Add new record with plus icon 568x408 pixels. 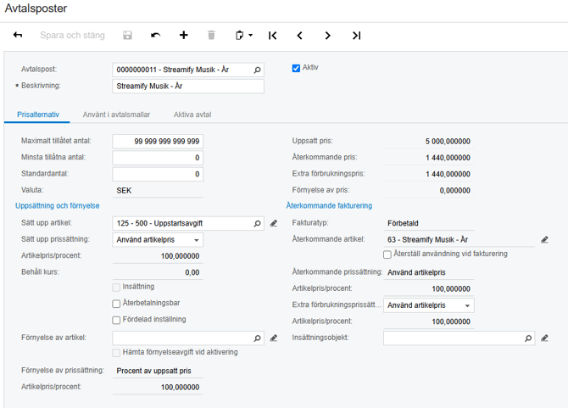[184, 35]
